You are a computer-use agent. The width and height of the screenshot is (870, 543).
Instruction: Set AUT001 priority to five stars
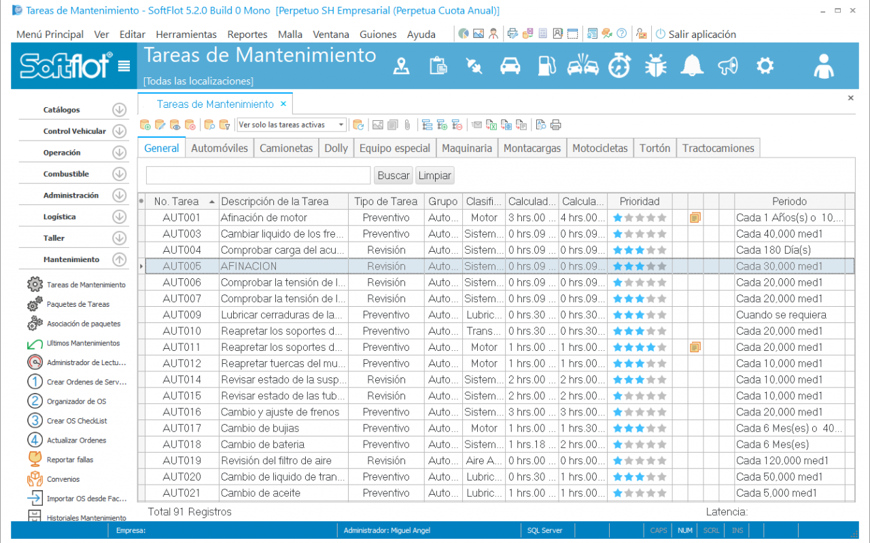coord(662,218)
